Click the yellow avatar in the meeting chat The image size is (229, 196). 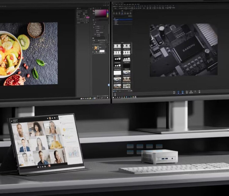coord(64,130)
